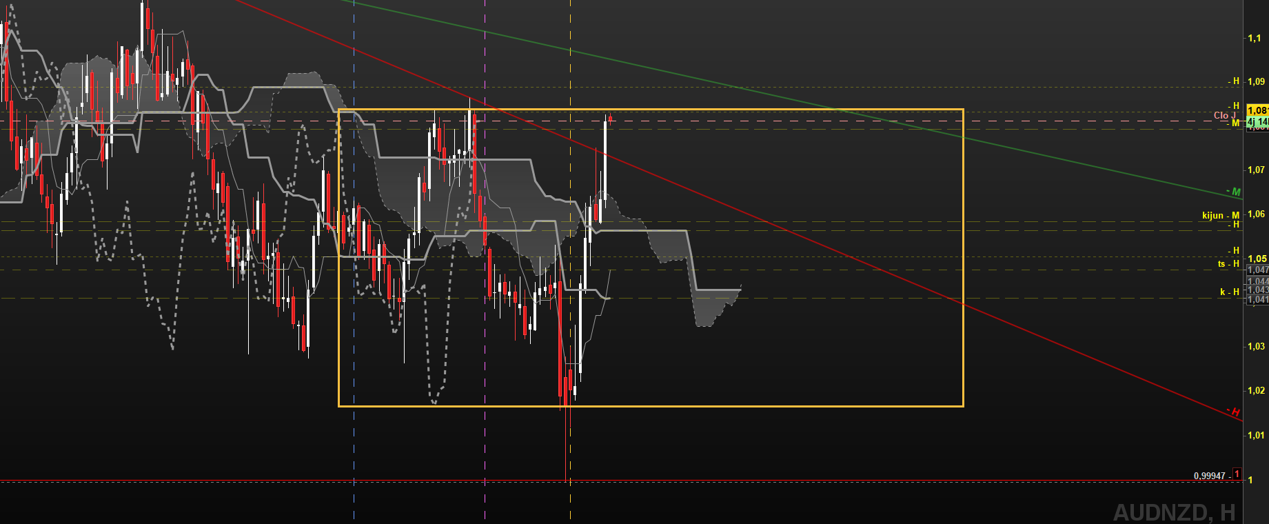The image size is (1269, 524).
Task: Click the green trendline M label
Action: [1235, 192]
